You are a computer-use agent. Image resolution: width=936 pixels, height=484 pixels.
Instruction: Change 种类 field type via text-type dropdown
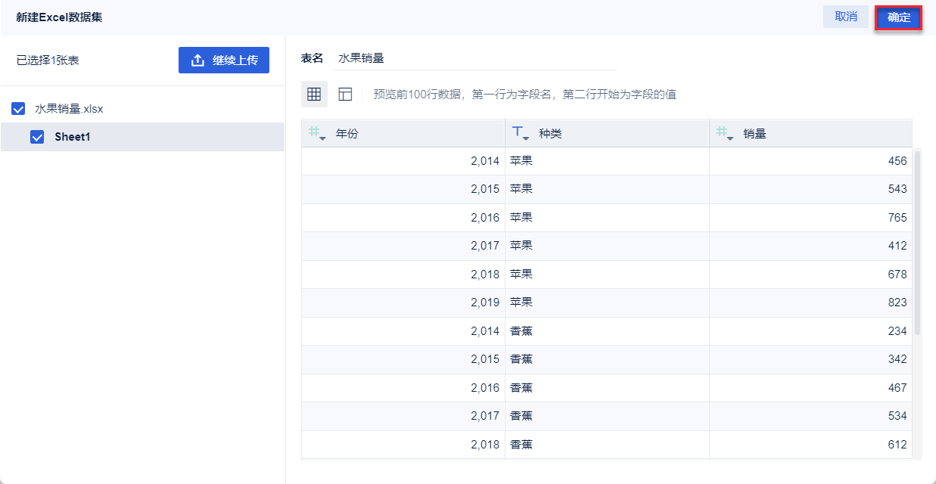(521, 134)
